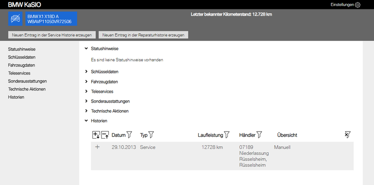Click the Übersicht column header
374x185 pixels.
(x=287, y=135)
